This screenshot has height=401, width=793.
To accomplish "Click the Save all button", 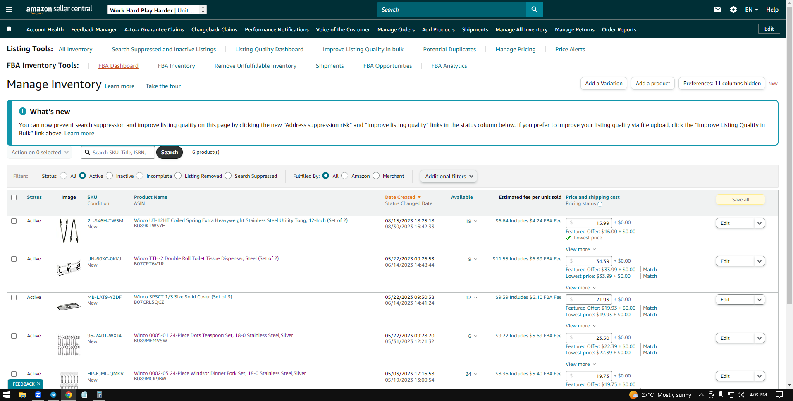I will tap(740, 200).
